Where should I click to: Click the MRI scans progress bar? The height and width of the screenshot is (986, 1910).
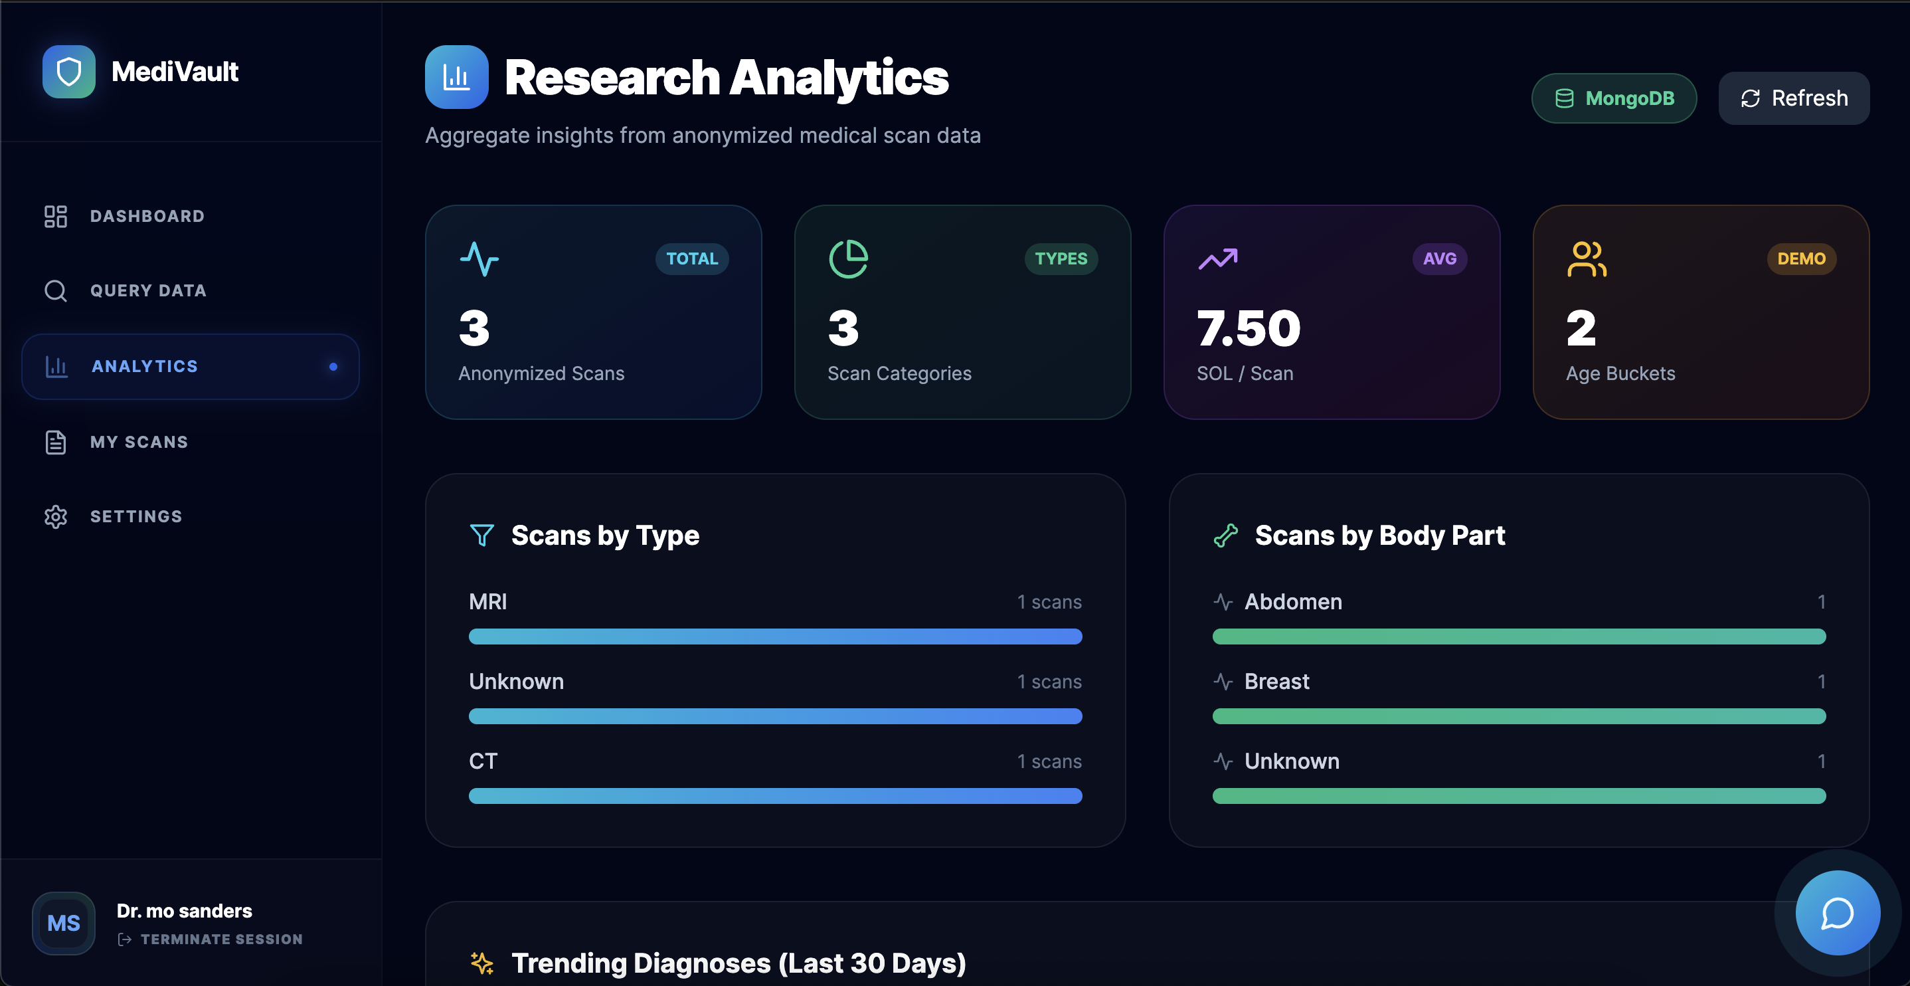(775, 637)
